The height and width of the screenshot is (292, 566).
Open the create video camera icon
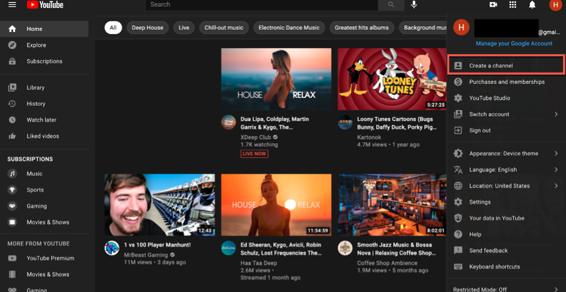[493, 5]
